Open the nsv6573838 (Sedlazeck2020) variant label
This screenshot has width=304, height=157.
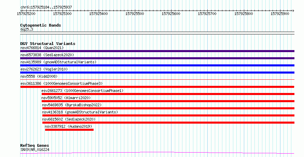click(x=47, y=55)
